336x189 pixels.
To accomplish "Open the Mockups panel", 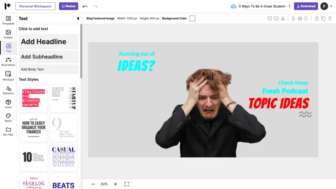I will pyautogui.click(x=8, y=76).
